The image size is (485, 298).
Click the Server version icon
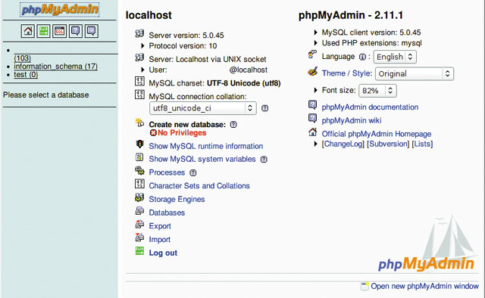[139, 33]
